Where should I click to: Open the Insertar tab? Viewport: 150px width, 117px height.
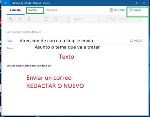pos(33,10)
